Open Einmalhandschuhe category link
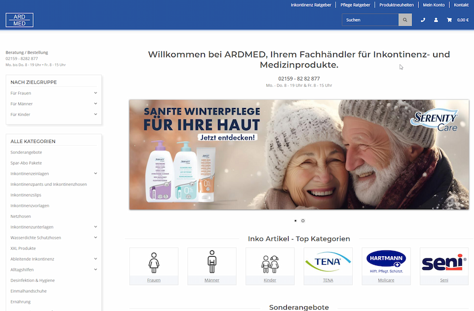The height and width of the screenshot is (311, 474). (x=29, y=291)
